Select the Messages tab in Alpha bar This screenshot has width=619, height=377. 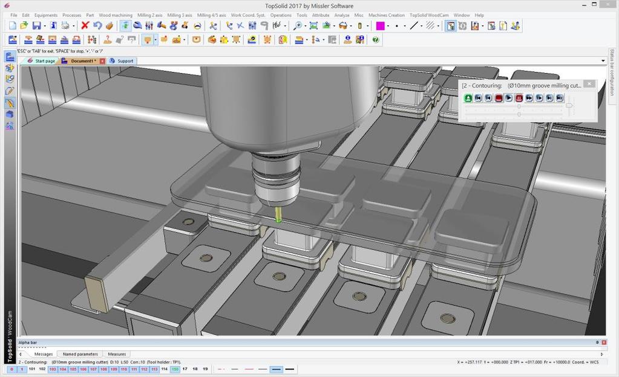[x=43, y=354]
